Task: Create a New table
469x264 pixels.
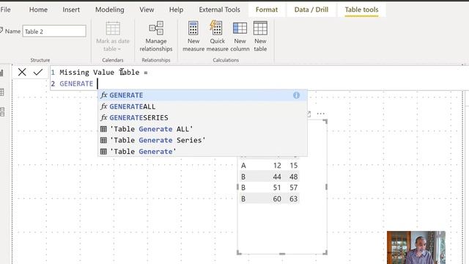Action: click(260, 36)
